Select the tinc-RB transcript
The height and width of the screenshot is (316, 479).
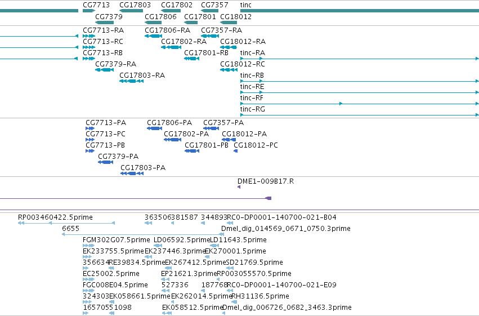(x=252, y=75)
